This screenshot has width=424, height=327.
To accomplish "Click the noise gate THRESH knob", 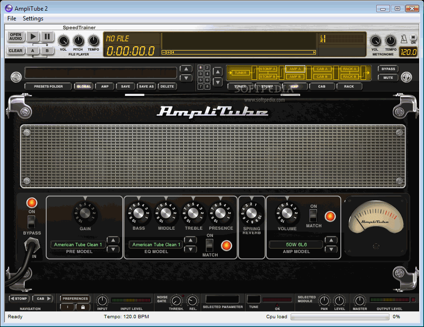I will point(176,301).
